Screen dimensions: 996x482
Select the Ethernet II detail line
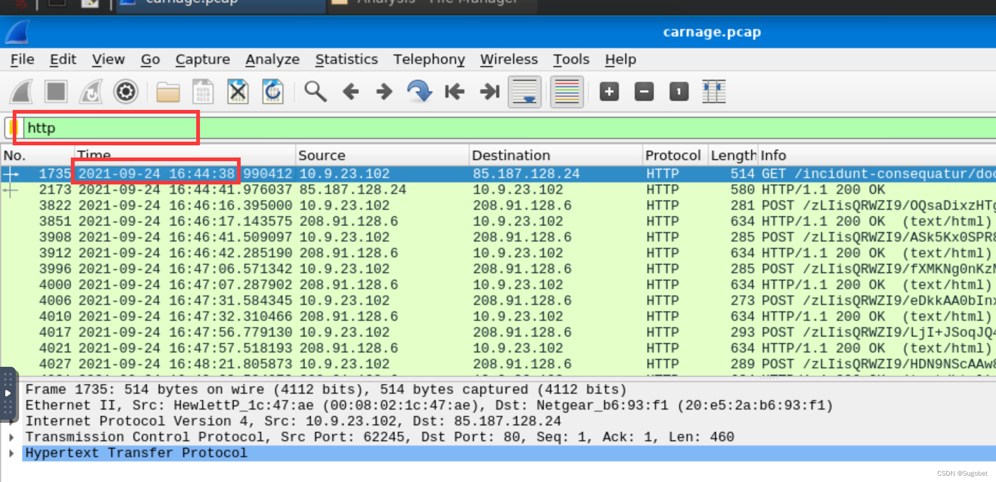pos(509,406)
